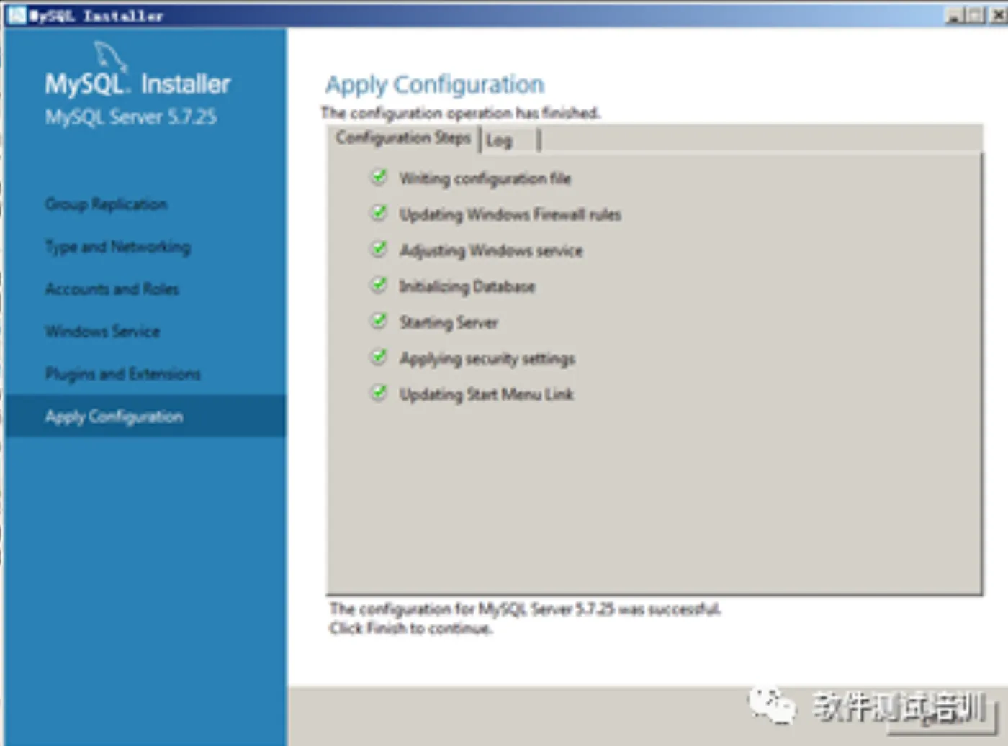This screenshot has width=1008, height=746.
Task: Click the "Updating Start Menu Link" step text
Action: tap(487, 394)
